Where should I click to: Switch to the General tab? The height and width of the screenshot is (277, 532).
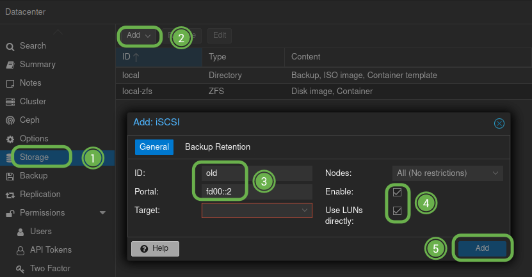click(x=154, y=147)
